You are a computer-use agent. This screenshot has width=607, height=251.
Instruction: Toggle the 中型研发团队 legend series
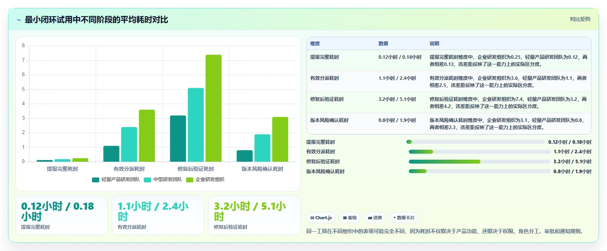click(x=163, y=180)
